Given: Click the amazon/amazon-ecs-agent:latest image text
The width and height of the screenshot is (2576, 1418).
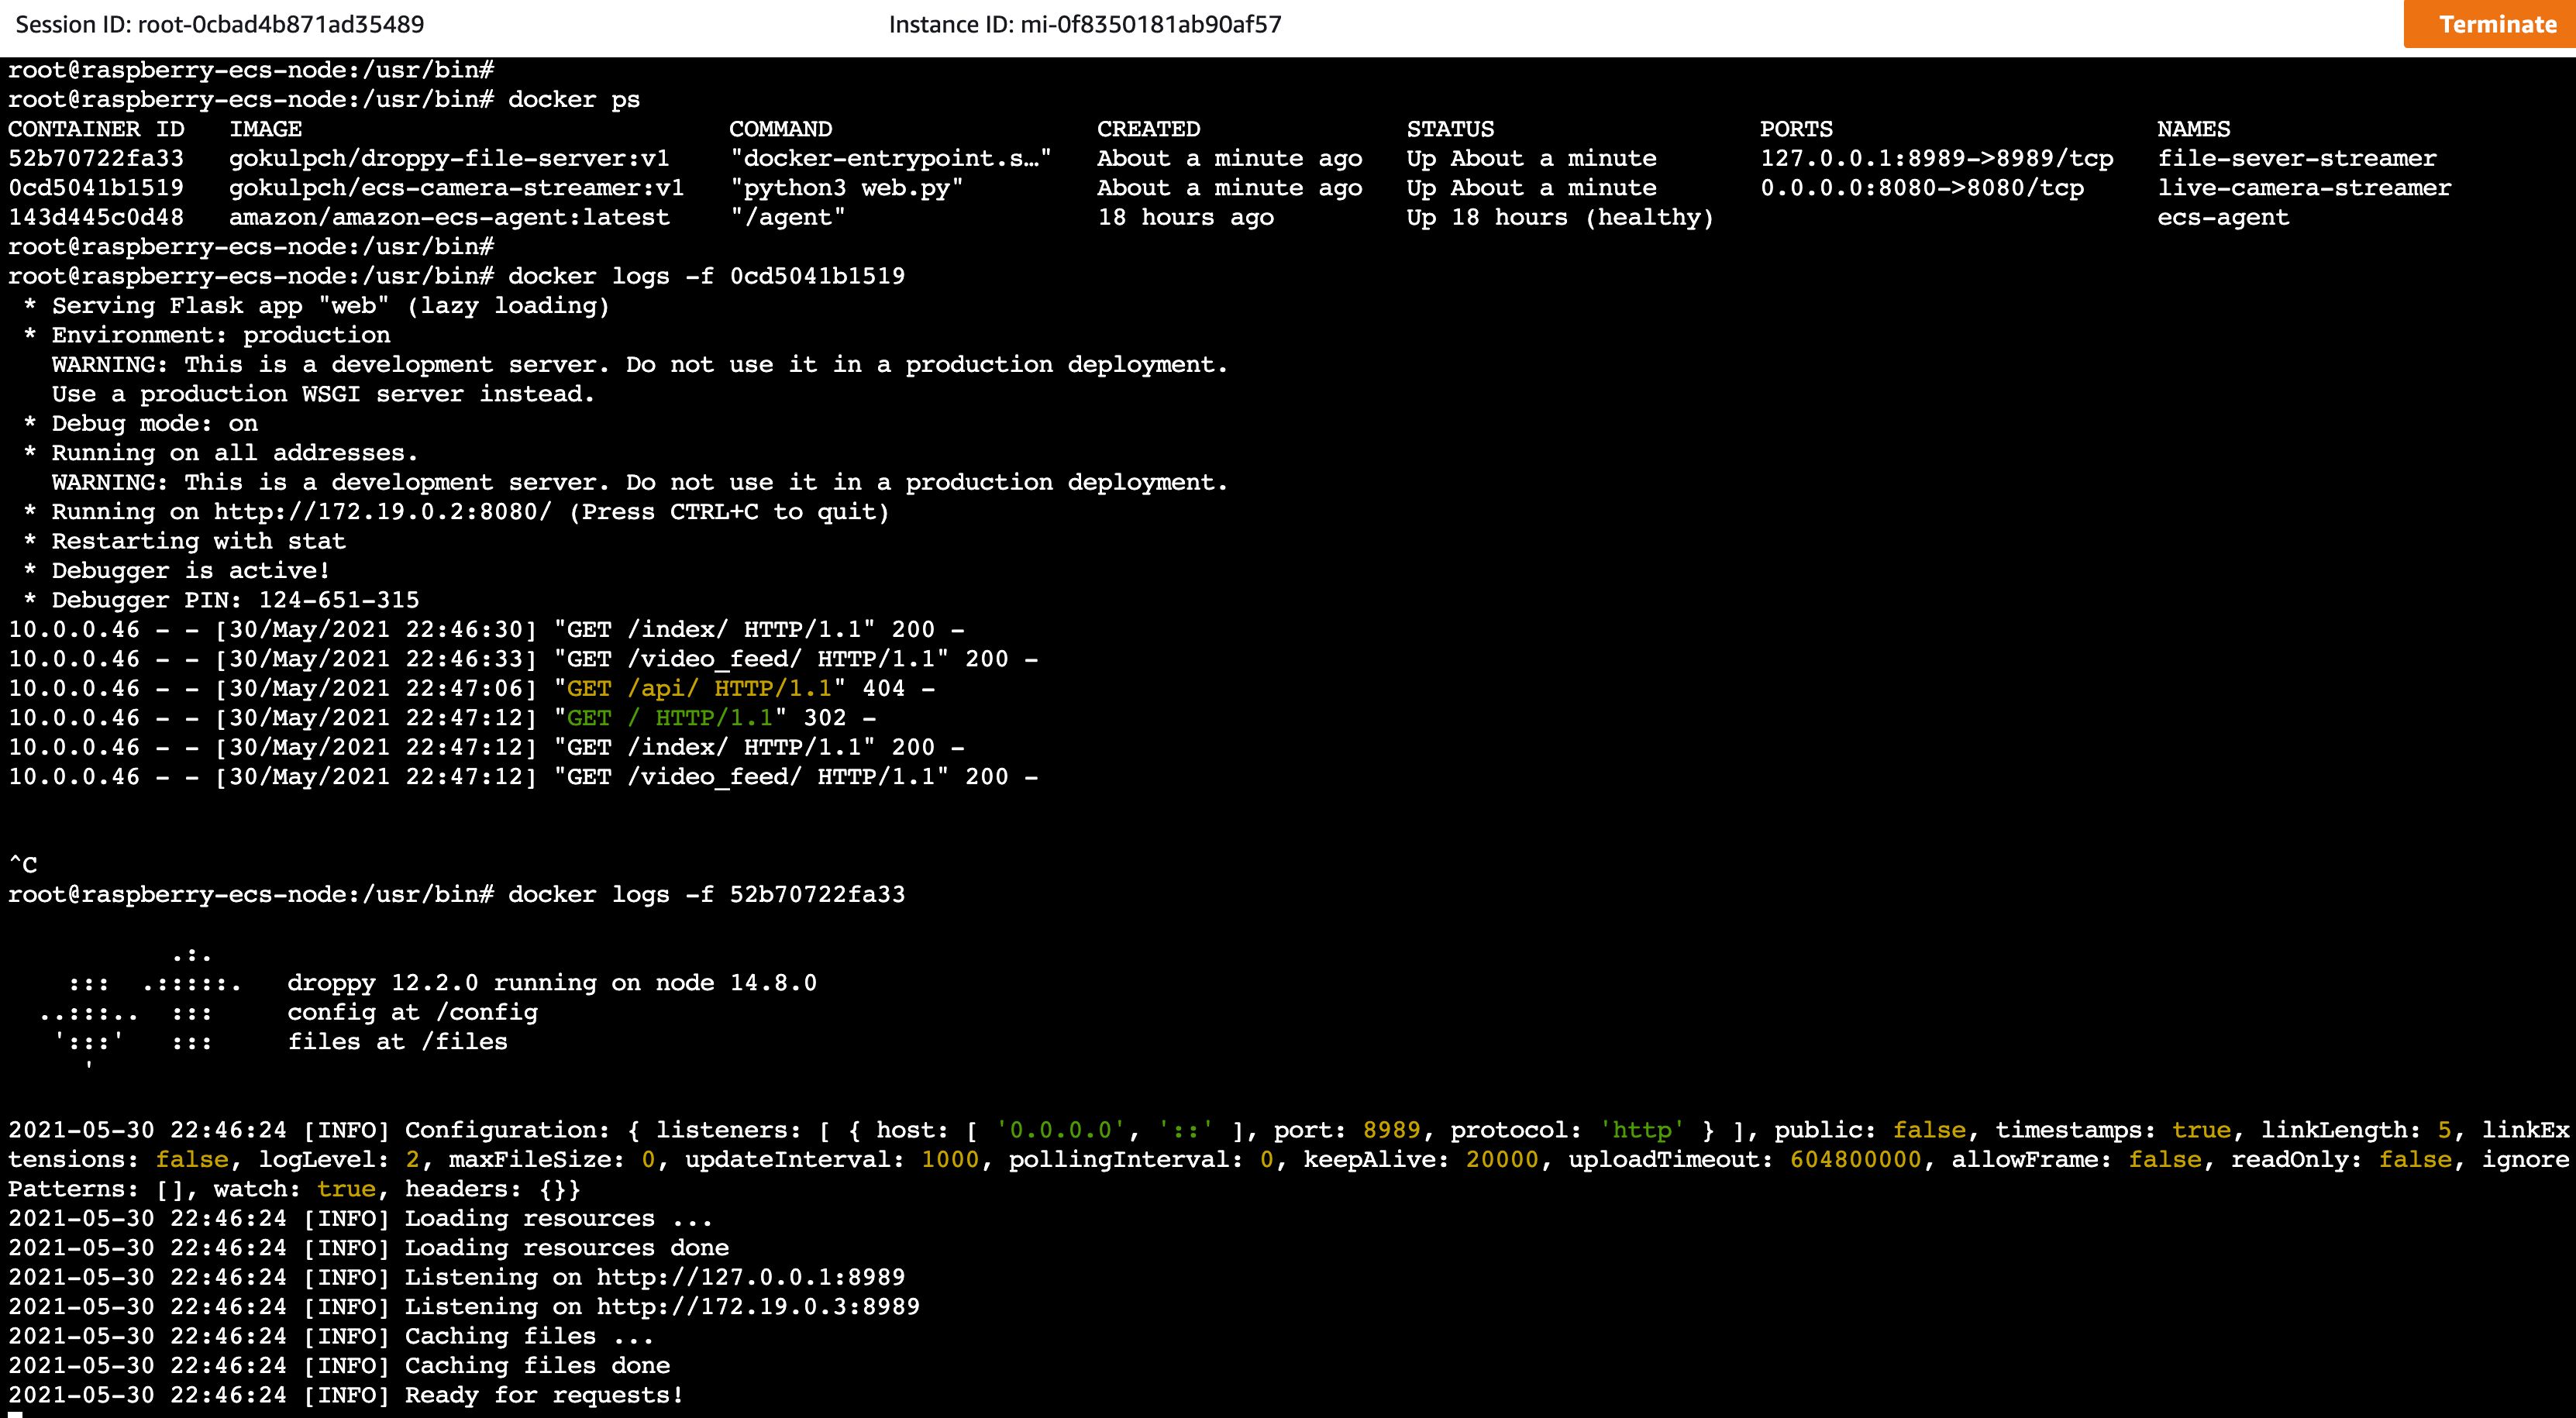Looking at the screenshot, I should click(x=449, y=217).
